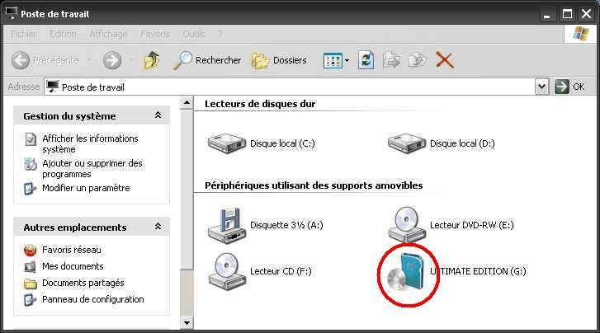Open the ? help menu
This screenshot has height=333, width=600.
220,34
